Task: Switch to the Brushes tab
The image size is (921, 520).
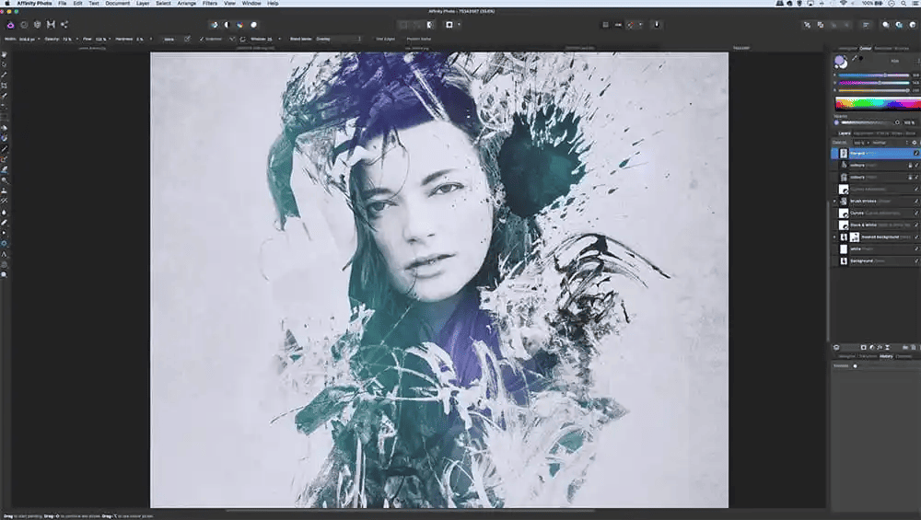Action: (901, 48)
